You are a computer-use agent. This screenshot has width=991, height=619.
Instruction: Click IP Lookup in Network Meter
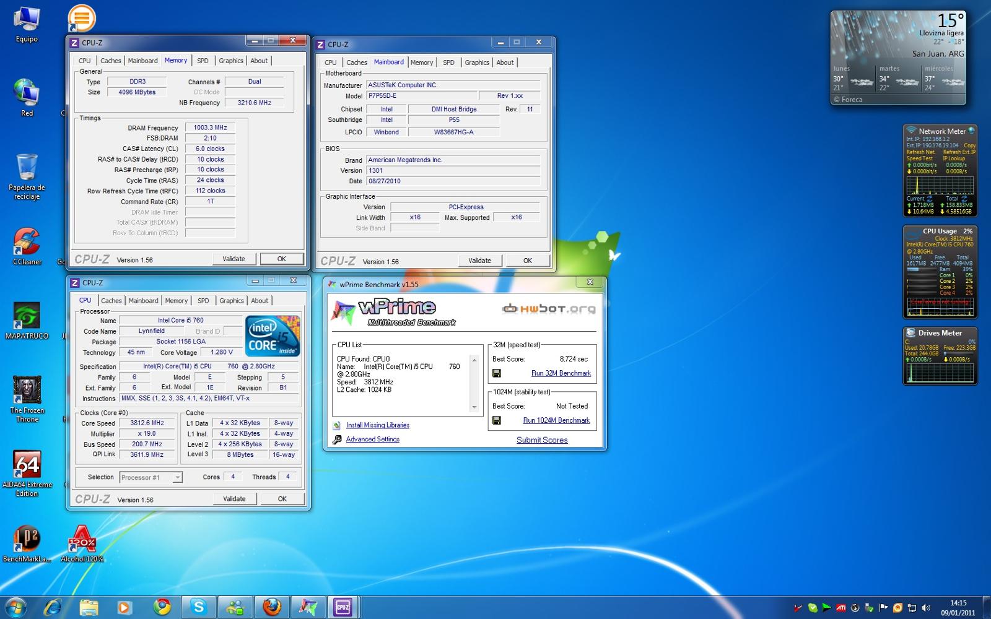[x=954, y=158]
